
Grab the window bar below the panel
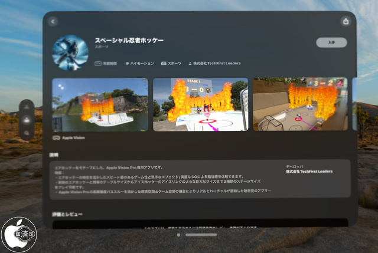201,235
